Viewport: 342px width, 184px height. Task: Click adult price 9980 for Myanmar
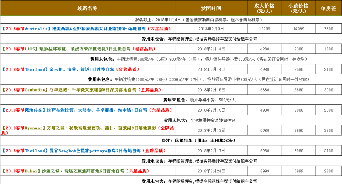[265, 131]
